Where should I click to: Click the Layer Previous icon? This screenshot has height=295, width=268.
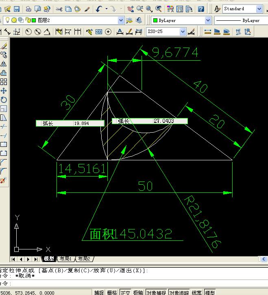pyautogui.click(x=139, y=20)
